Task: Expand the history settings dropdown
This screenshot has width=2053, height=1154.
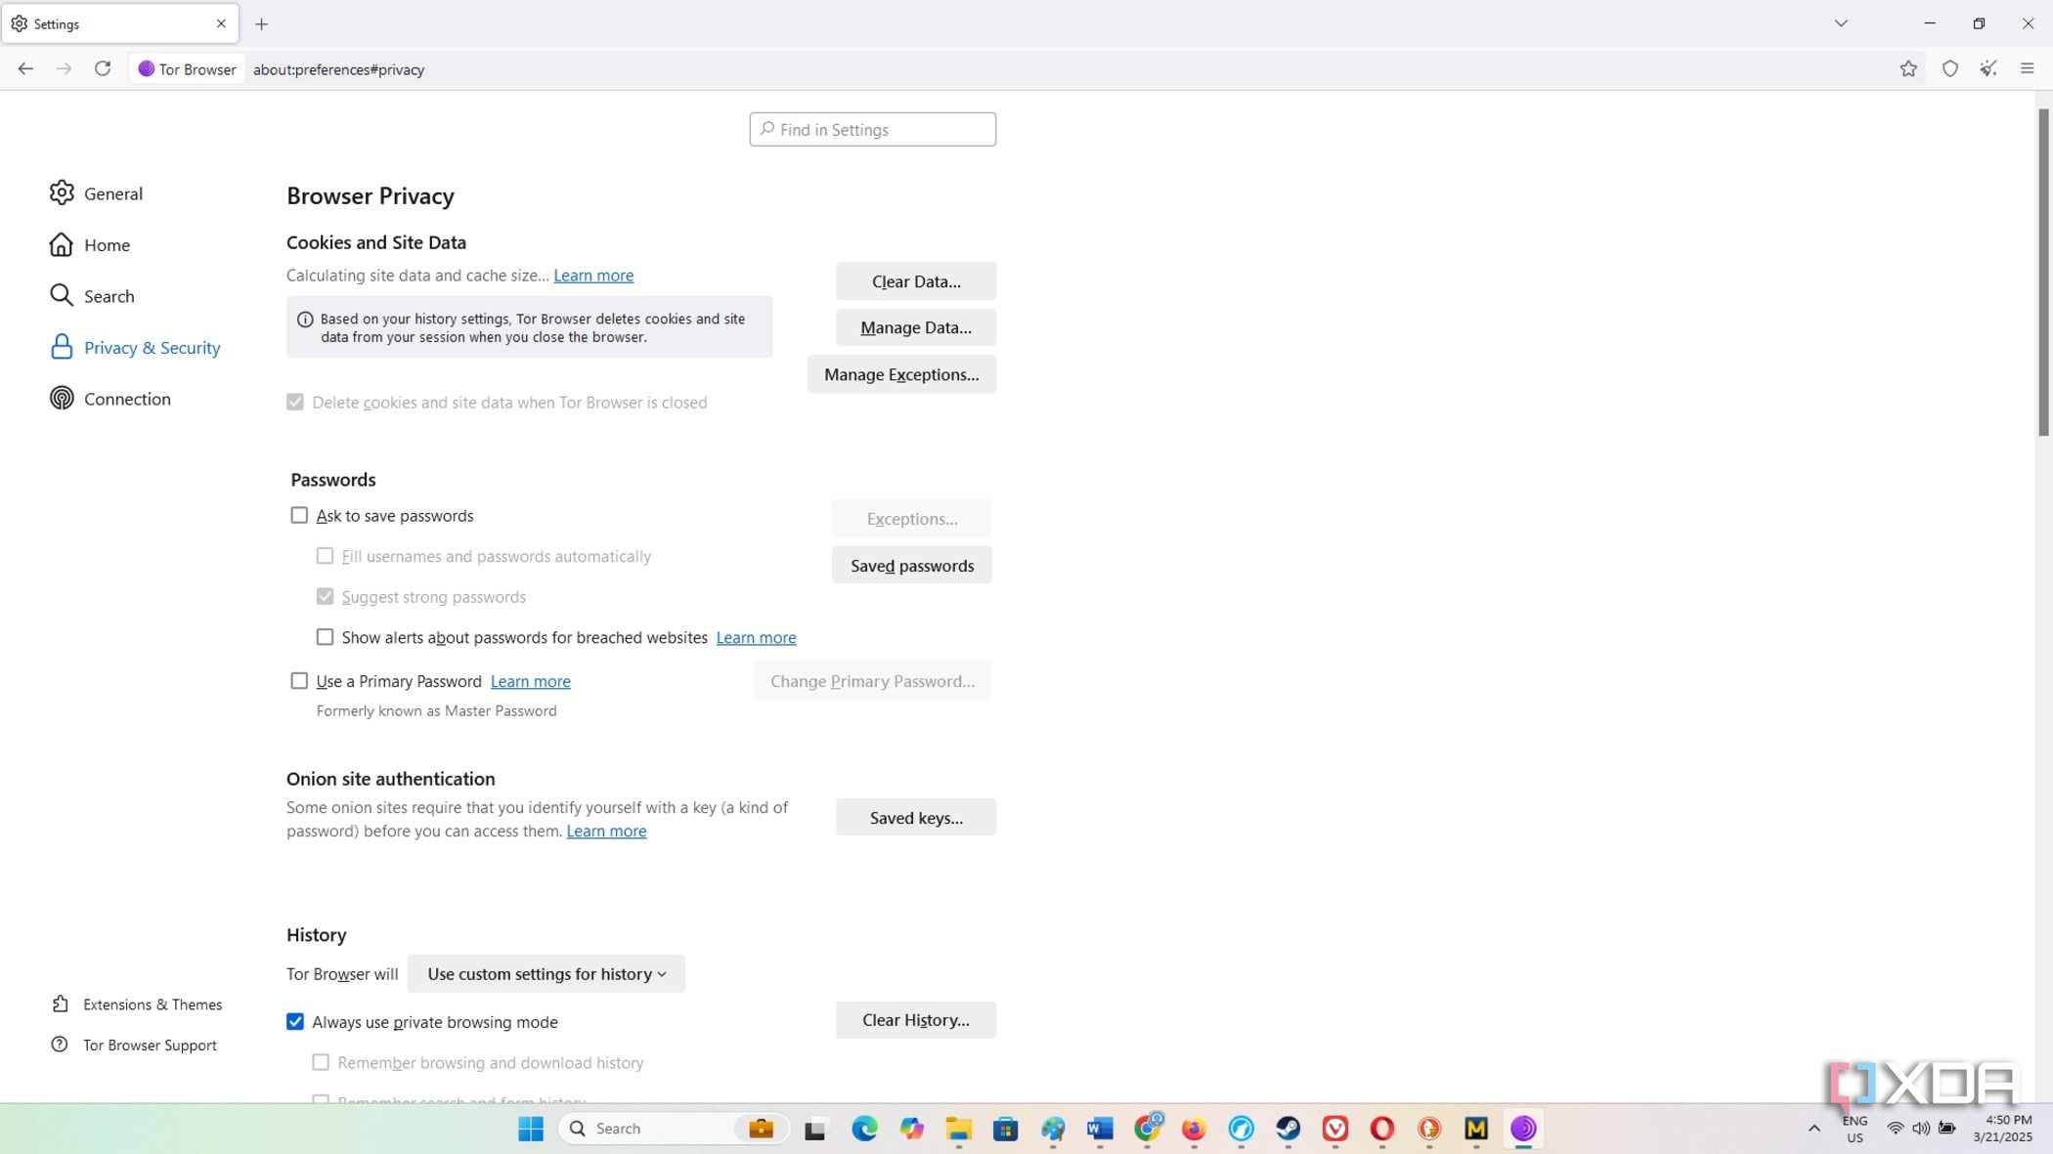Action: click(546, 974)
